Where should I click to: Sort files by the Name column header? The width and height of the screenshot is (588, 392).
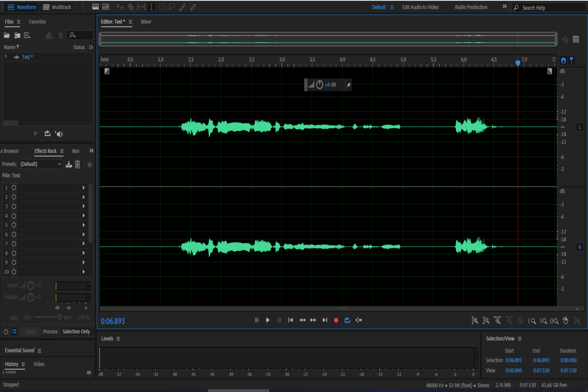click(12, 47)
